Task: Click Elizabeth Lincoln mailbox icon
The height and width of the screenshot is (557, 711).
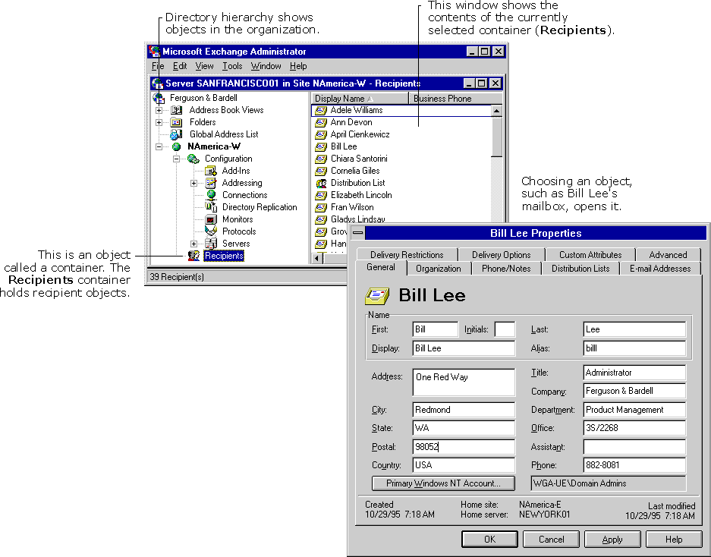Action: click(x=321, y=195)
